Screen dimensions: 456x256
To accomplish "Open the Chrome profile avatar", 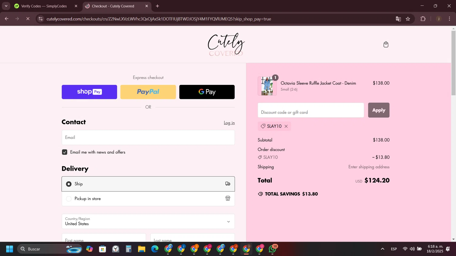I will [439, 19].
